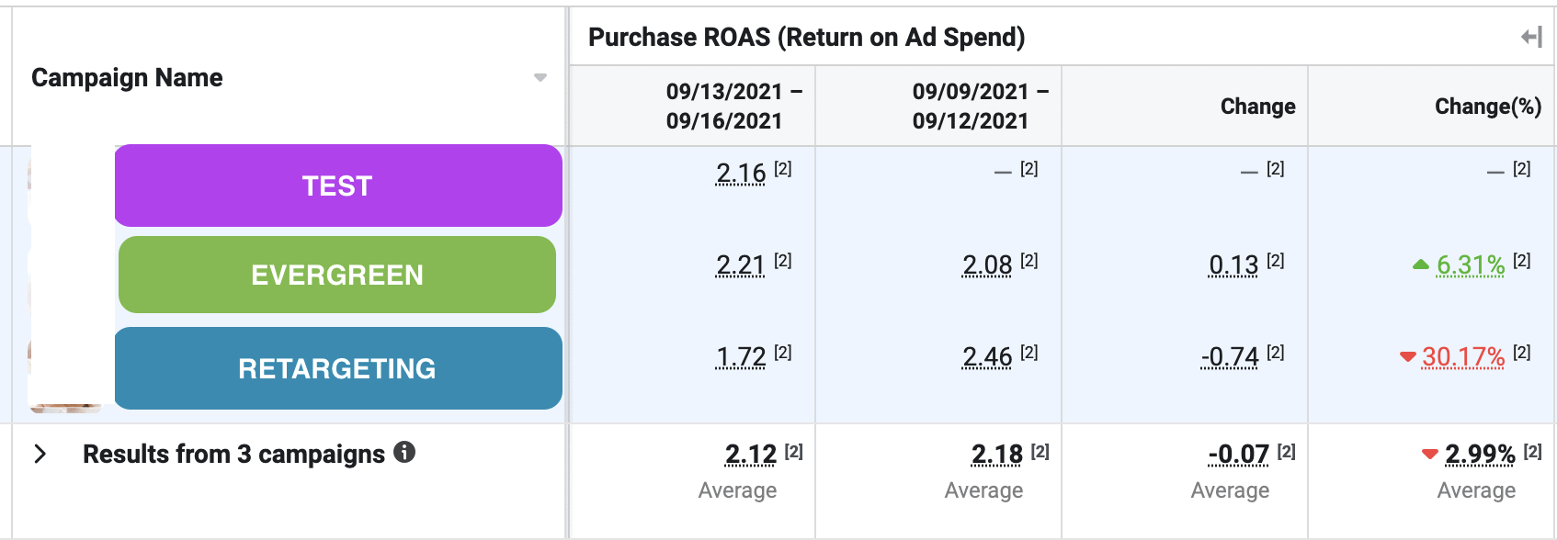Viewport: 1557px width, 540px height.
Task: Click the [2] footnote next to the 2.12 average
Action: click(792, 451)
